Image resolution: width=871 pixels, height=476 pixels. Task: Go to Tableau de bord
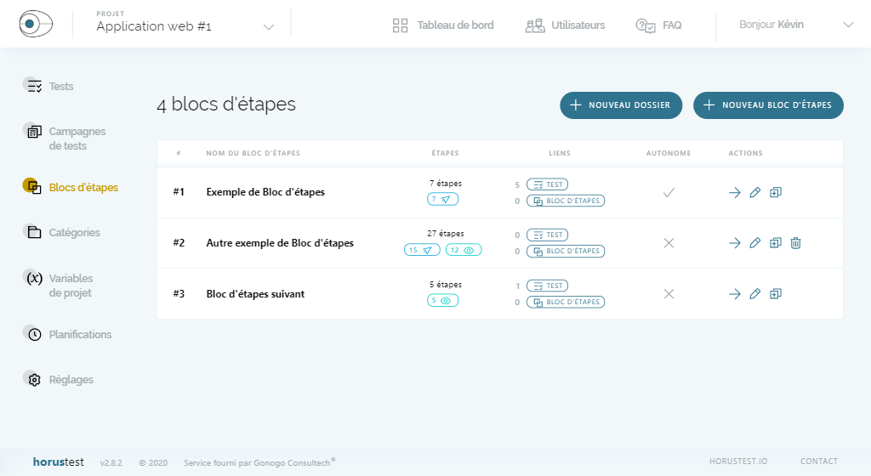(x=443, y=25)
